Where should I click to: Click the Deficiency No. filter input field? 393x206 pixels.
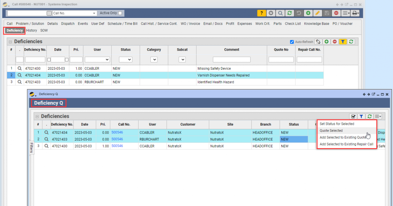pos(35,60)
